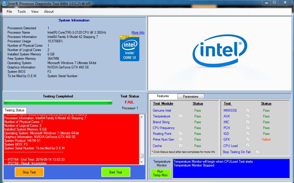Click the Pass status for MMXSSE
The width and height of the screenshot is (294, 183).
pyautogui.click(x=266, y=110)
